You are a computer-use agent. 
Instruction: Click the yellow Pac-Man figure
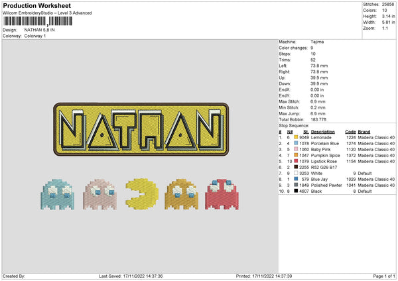[142, 194]
